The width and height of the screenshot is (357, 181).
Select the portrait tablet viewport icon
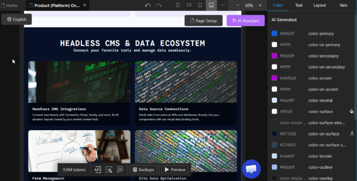[x=200, y=5]
